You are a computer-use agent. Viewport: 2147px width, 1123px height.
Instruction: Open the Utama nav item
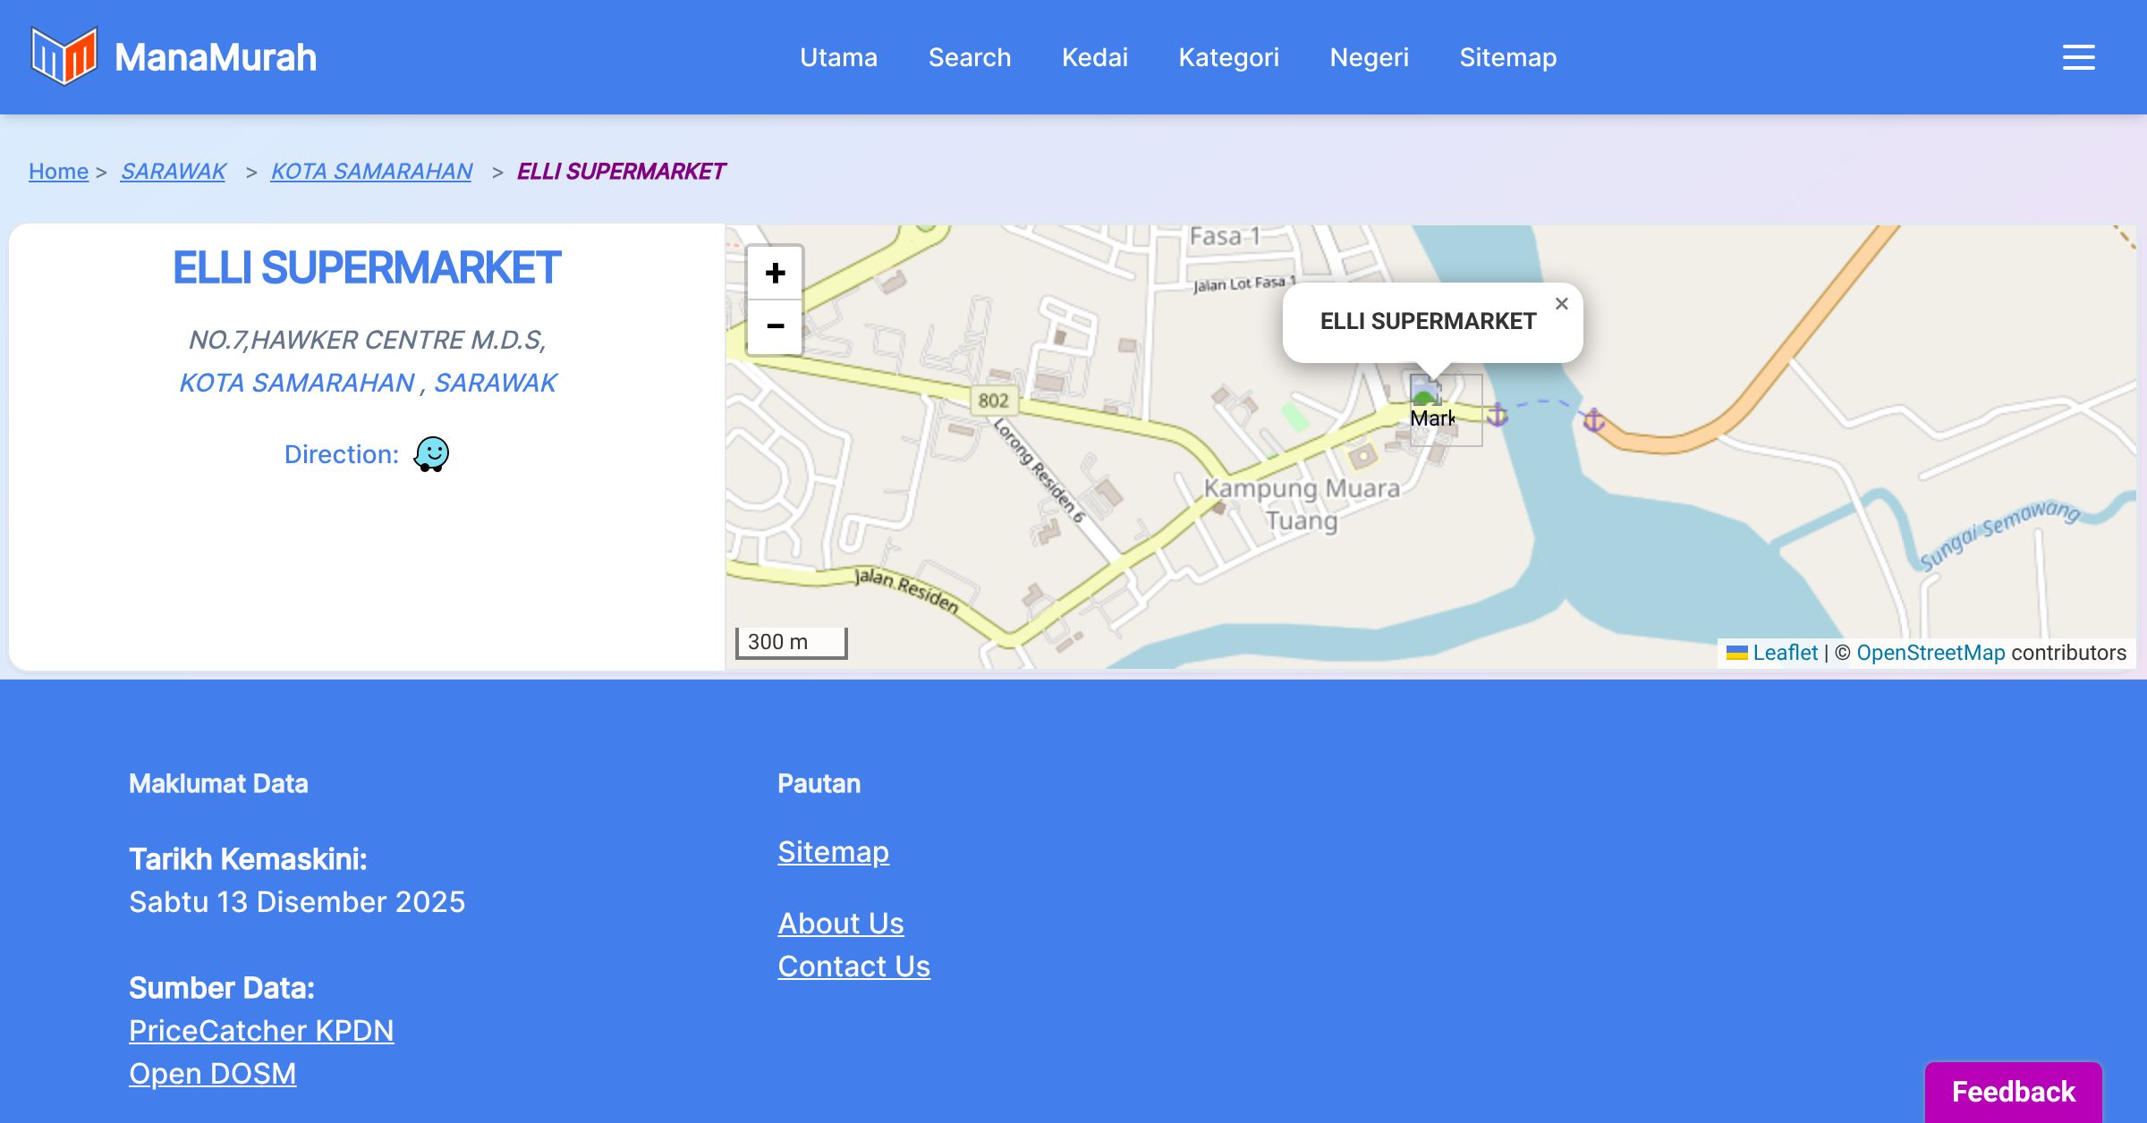[x=838, y=57]
